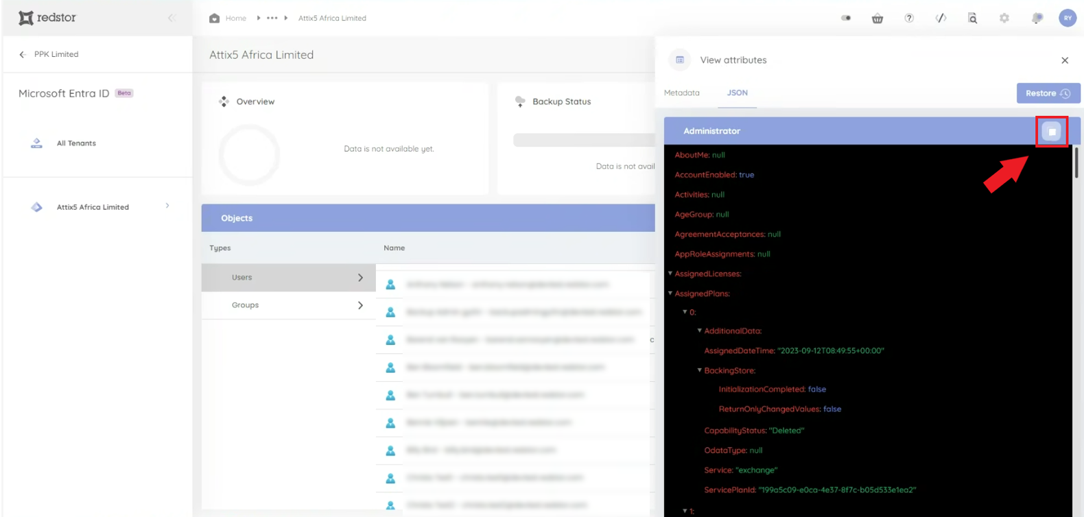The image size is (1084, 517).
Task: Select the Groups object type
Action: point(289,305)
